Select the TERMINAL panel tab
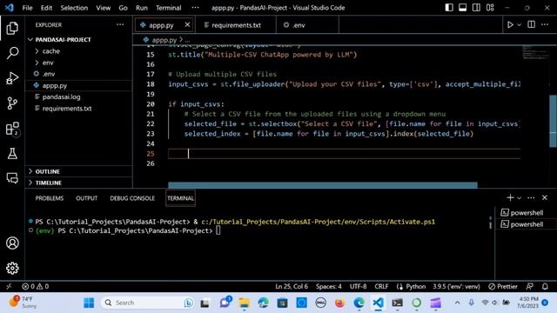The height and width of the screenshot is (313, 557). [x=180, y=198]
